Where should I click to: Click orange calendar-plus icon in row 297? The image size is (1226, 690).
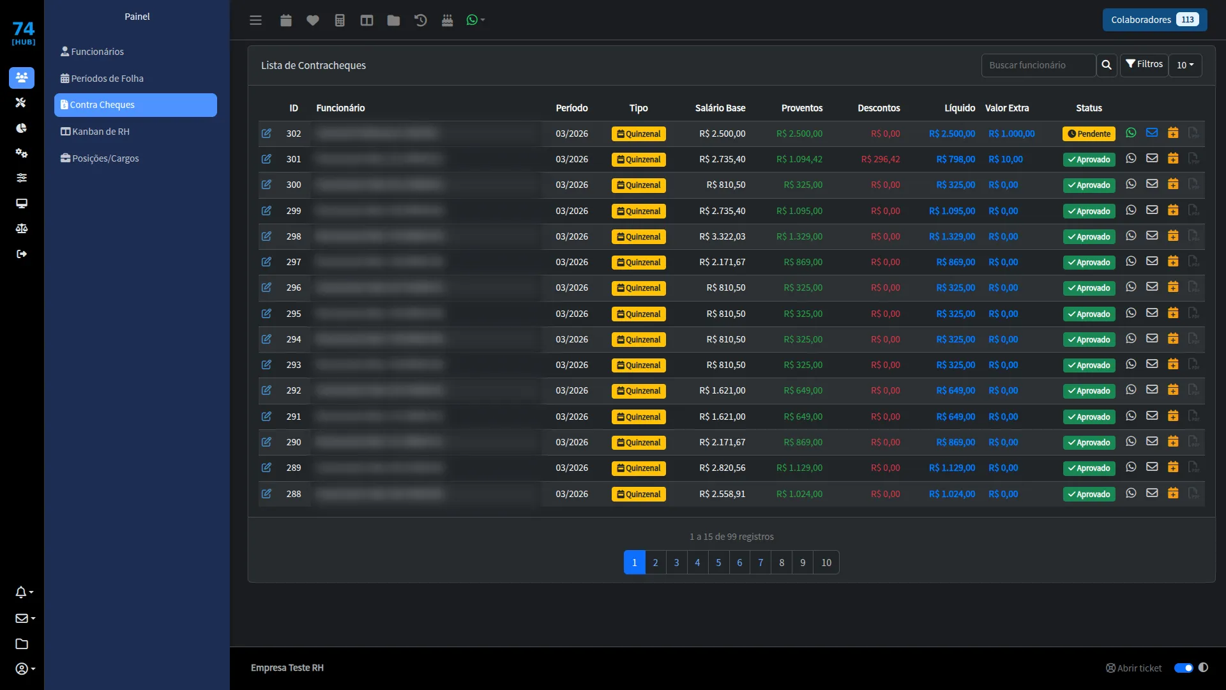tap(1173, 261)
